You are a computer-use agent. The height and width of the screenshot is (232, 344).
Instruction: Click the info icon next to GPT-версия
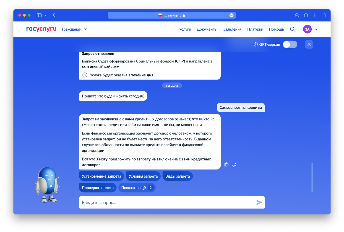coord(255,44)
